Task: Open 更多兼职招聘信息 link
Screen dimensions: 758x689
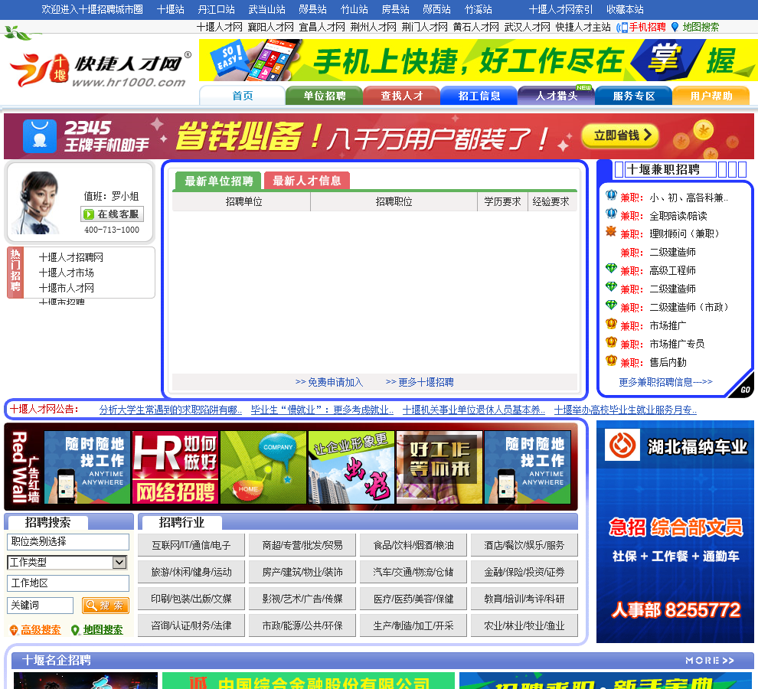Action: pyautogui.click(x=665, y=382)
